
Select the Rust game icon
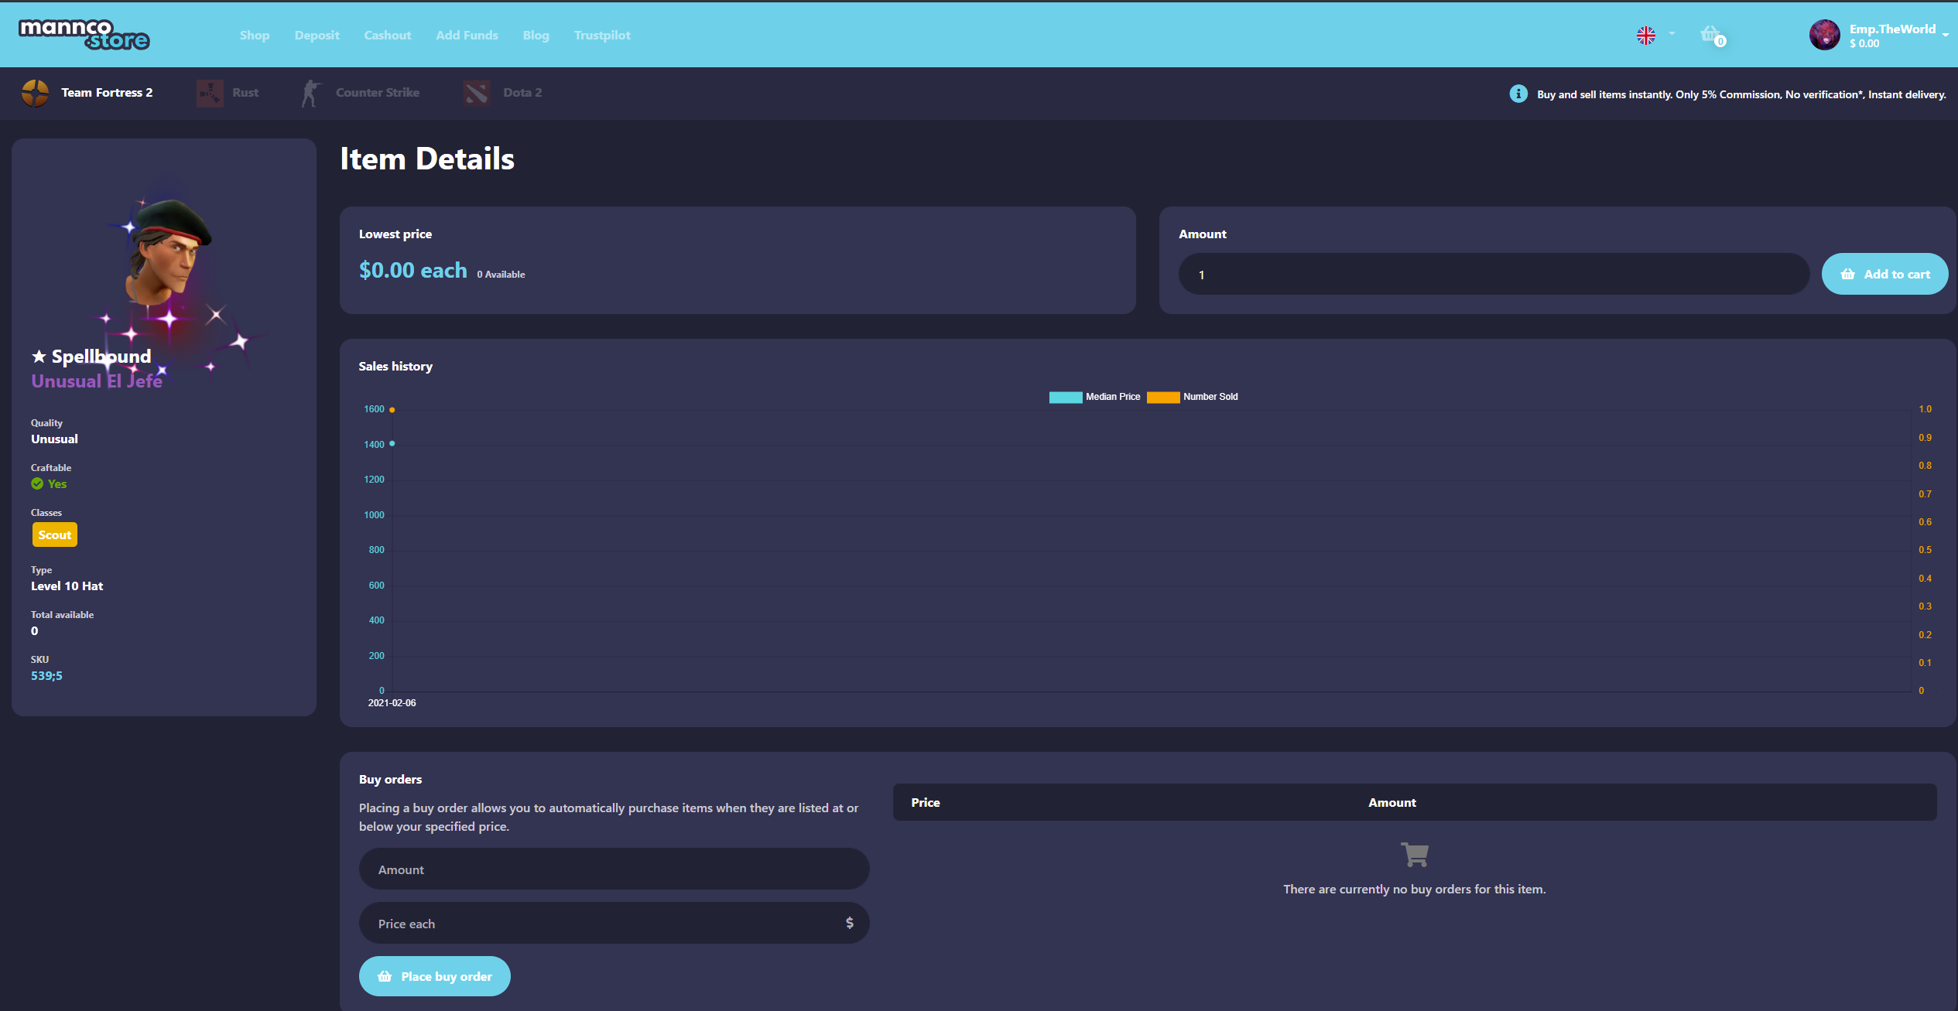pyautogui.click(x=210, y=93)
